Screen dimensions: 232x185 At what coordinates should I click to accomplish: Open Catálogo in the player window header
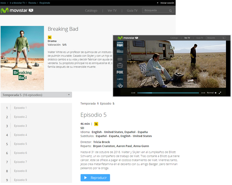tap(174, 38)
